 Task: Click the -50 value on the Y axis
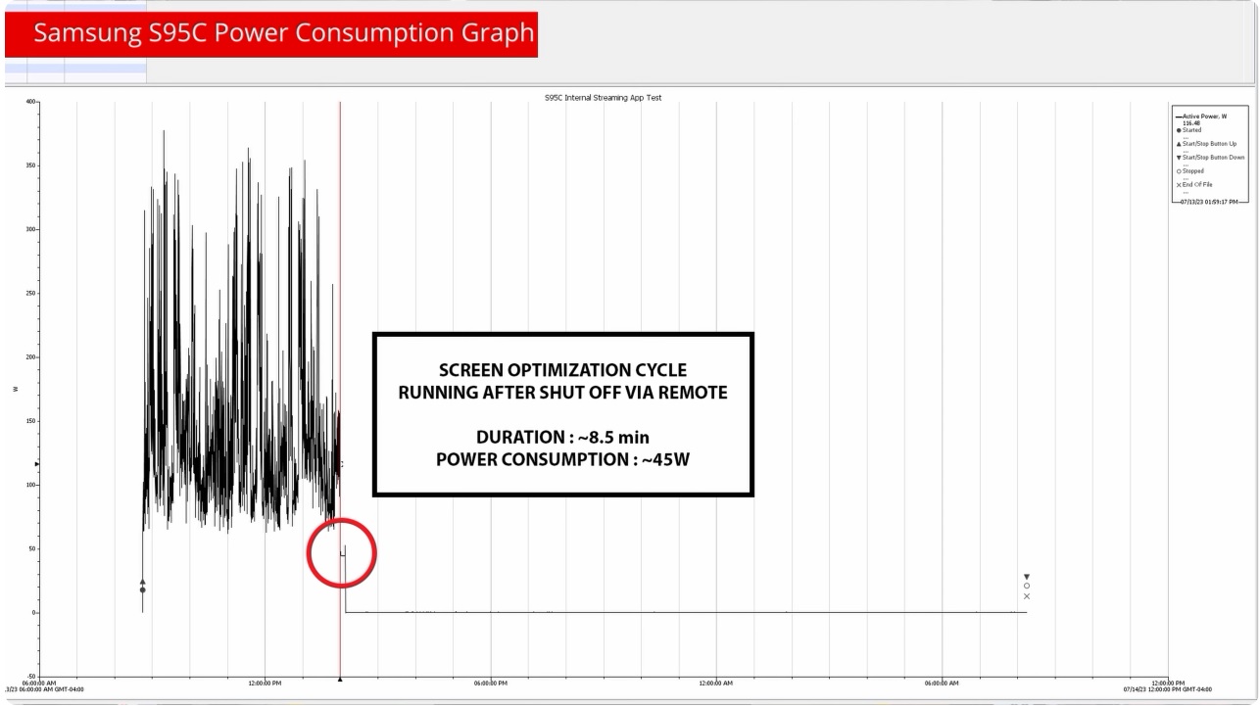click(x=31, y=677)
